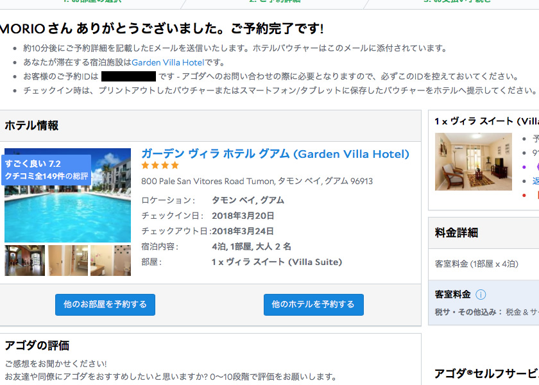Click the 1 x ヴィラ スイート room panel title

(487, 121)
